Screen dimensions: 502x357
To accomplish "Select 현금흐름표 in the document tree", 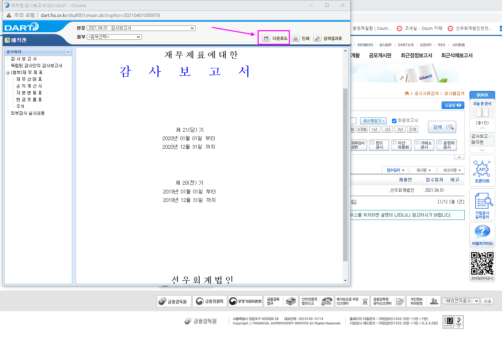I will coord(29,100).
